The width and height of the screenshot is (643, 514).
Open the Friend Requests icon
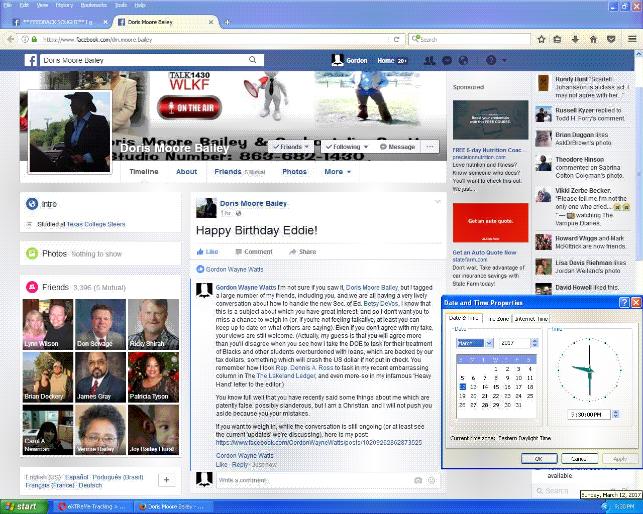coord(430,61)
